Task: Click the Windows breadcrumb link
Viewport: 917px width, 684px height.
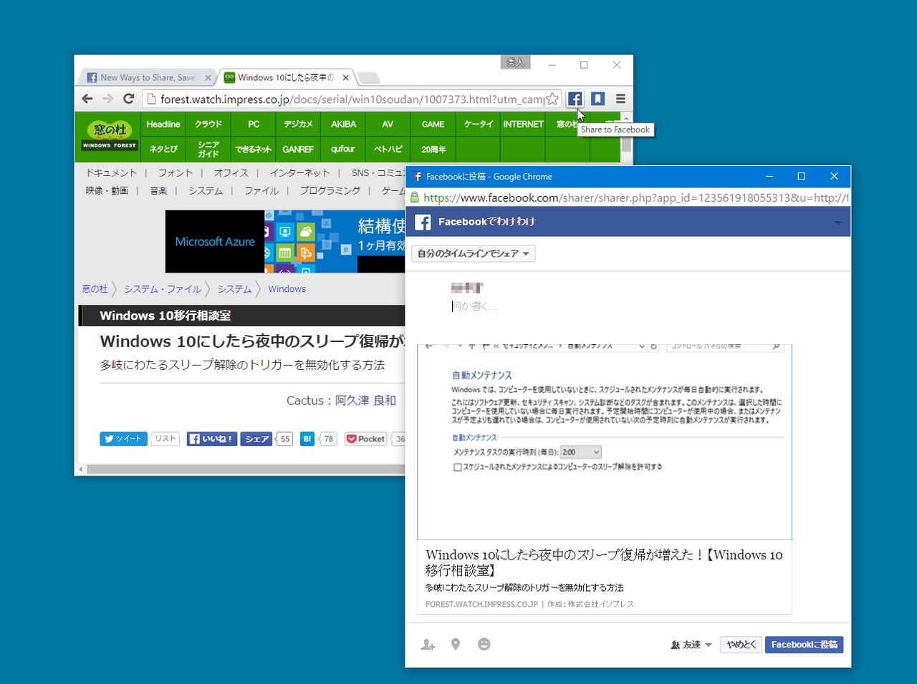Action: 287,289
